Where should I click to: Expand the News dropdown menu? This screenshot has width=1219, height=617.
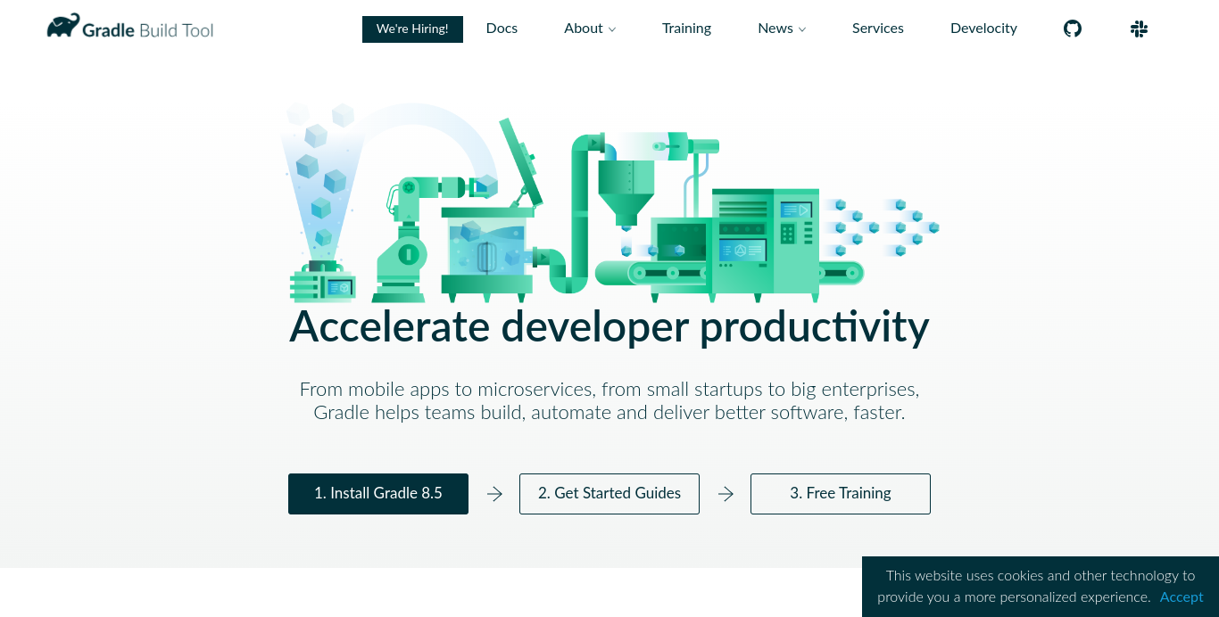[x=782, y=29]
